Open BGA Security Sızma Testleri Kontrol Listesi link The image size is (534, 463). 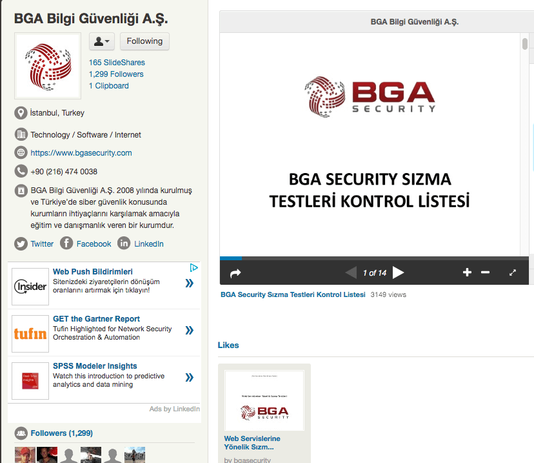pyautogui.click(x=293, y=294)
